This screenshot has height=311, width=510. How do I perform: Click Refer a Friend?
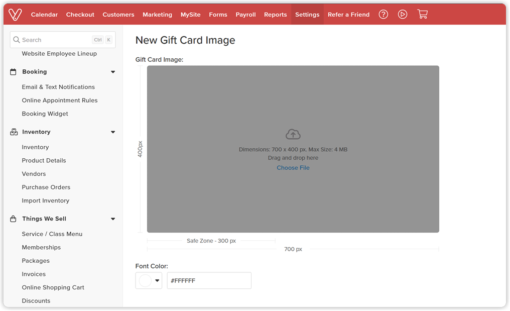(349, 15)
